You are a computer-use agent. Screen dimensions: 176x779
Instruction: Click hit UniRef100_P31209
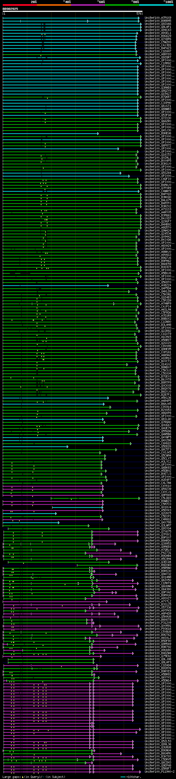click(158, 623)
